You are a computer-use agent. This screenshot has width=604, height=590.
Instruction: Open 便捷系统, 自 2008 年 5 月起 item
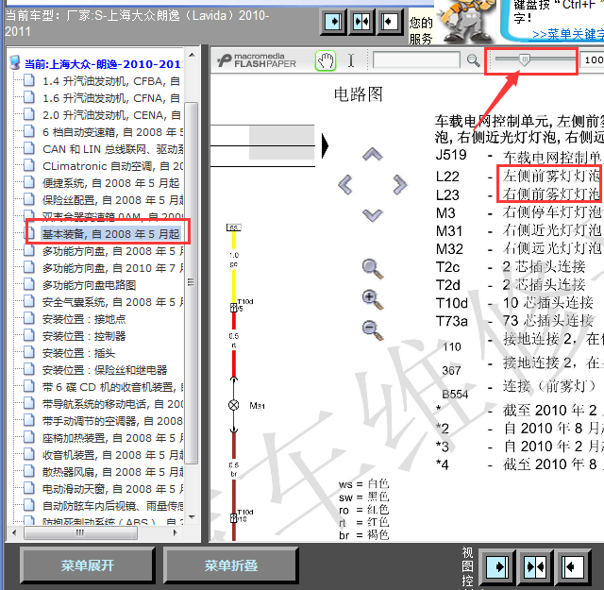[x=111, y=183]
